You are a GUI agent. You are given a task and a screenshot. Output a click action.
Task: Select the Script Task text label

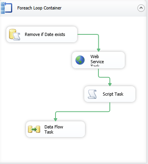point(113,94)
